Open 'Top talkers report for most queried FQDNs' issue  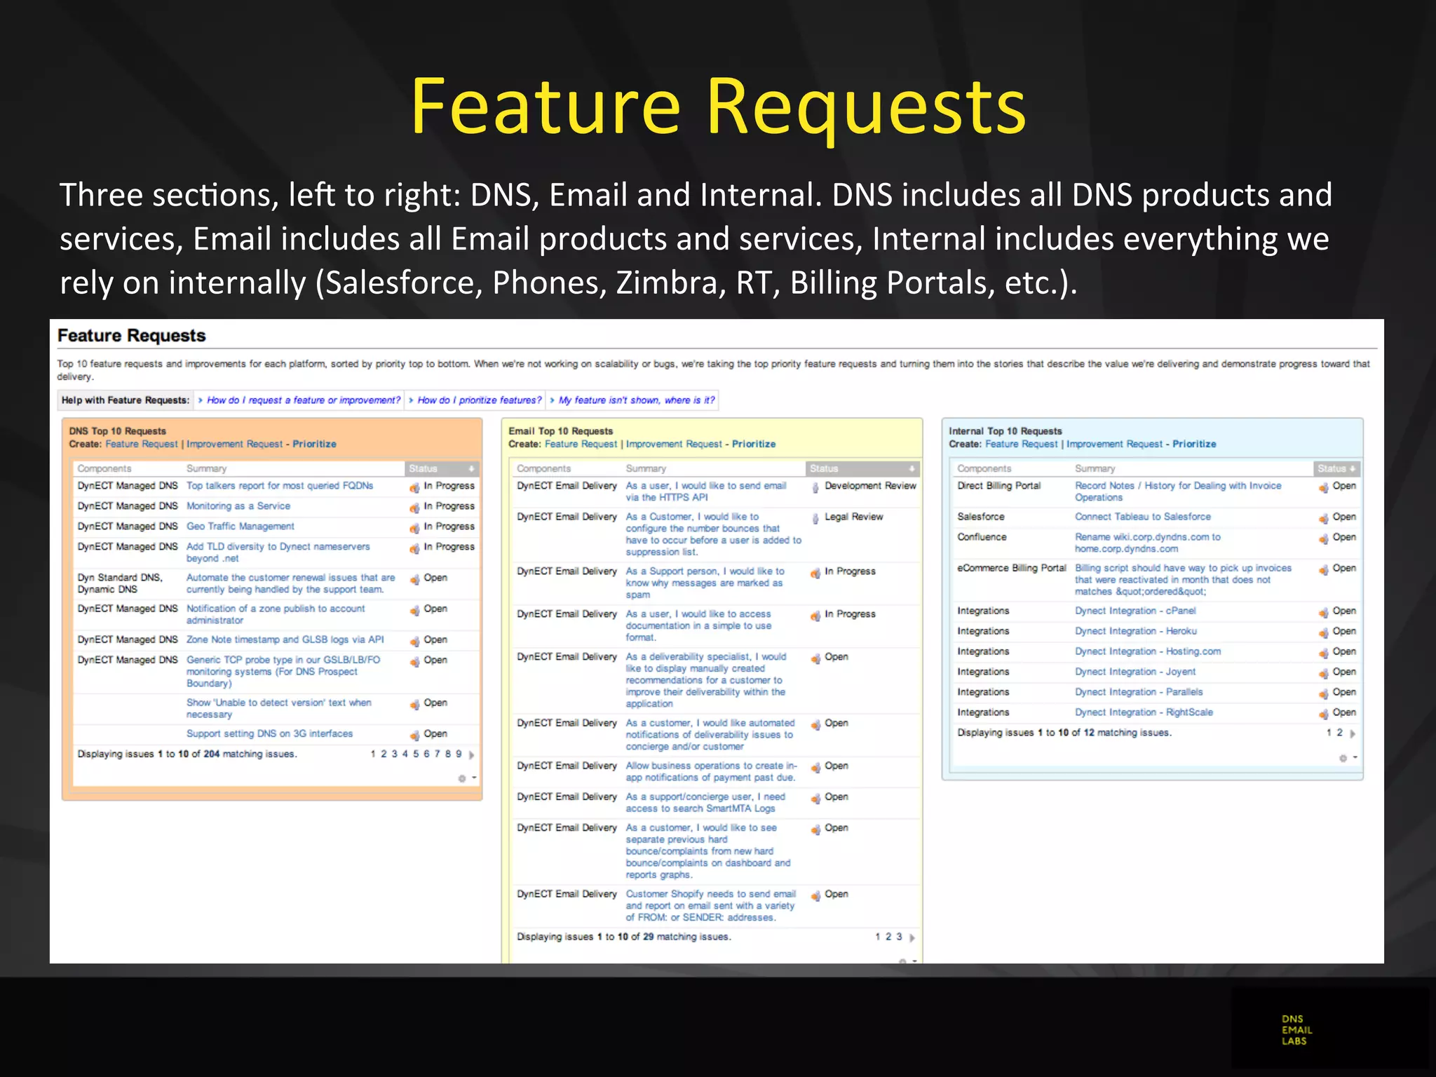(280, 486)
